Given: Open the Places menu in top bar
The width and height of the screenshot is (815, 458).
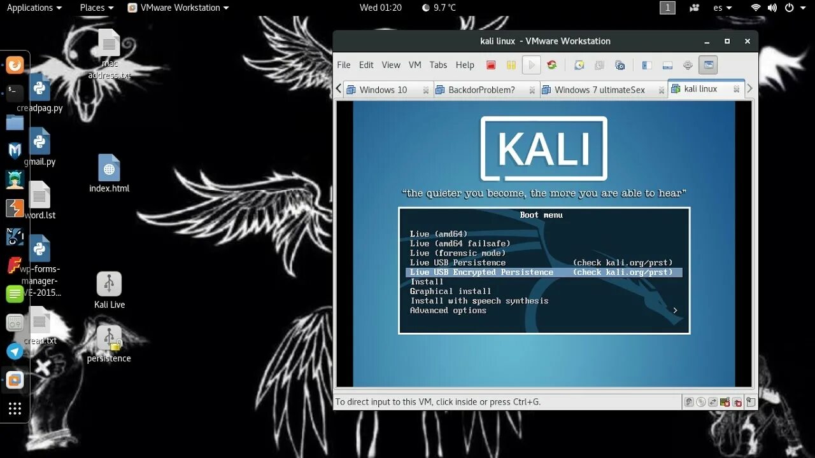Looking at the screenshot, I should (x=97, y=8).
